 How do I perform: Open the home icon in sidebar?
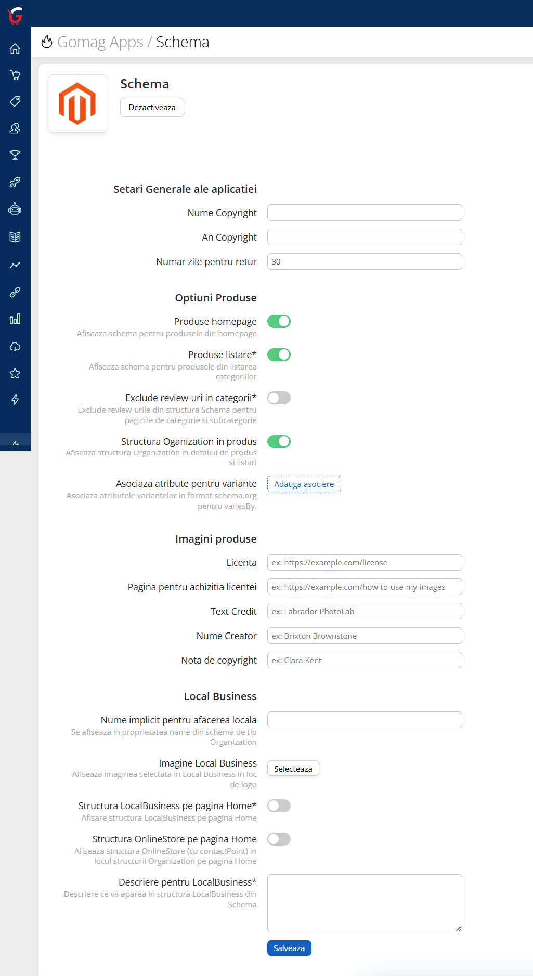tap(15, 48)
